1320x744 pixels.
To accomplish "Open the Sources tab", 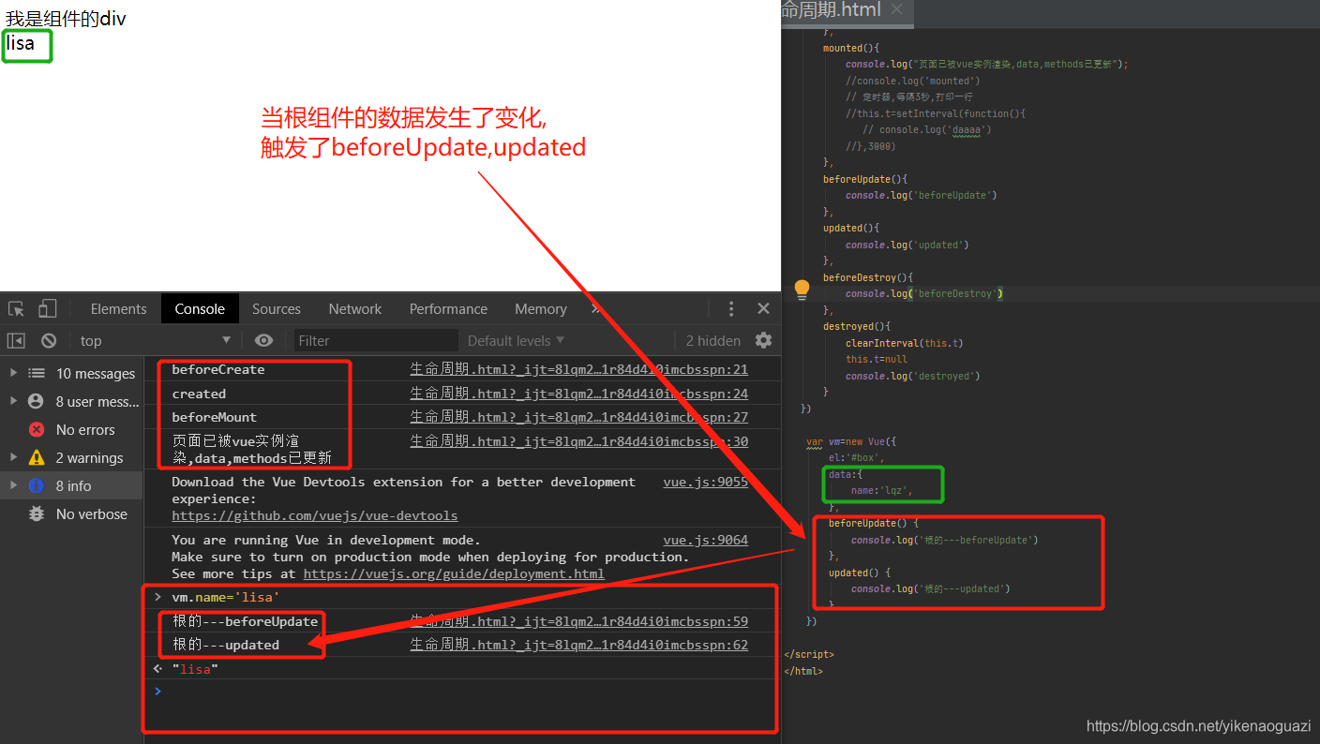I will (277, 309).
